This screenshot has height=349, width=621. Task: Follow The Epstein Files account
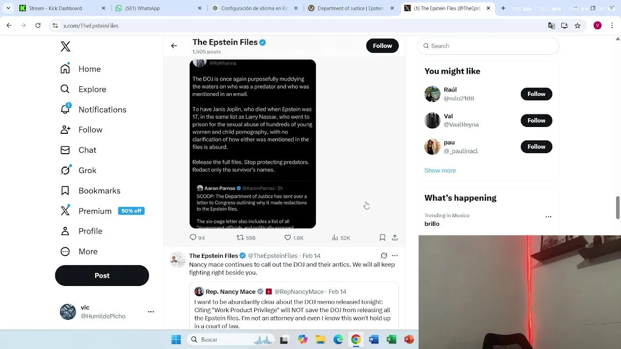point(382,46)
